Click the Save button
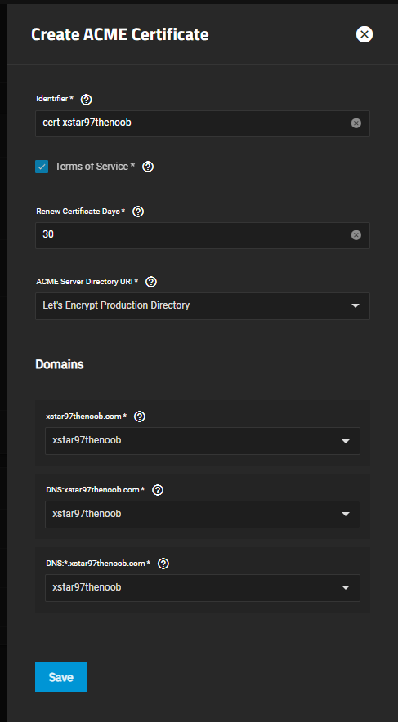The width and height of the screenshot is (398, 722). pos(61,677)
